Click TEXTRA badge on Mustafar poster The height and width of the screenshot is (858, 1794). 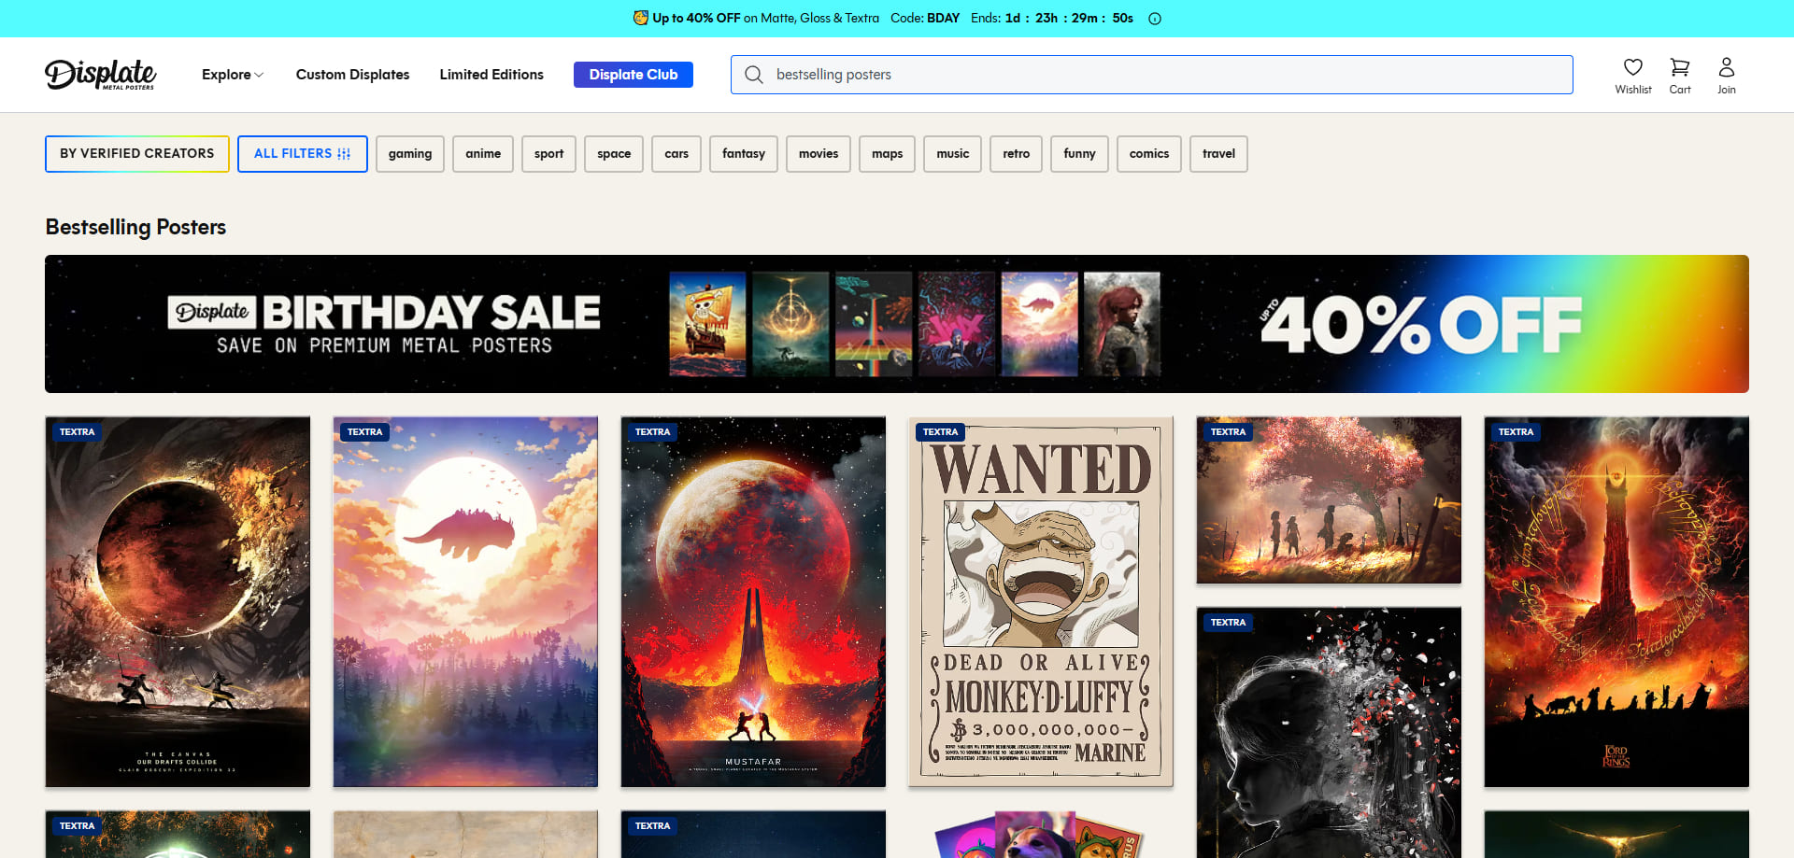pyautogui.click(x=652, y=432)
